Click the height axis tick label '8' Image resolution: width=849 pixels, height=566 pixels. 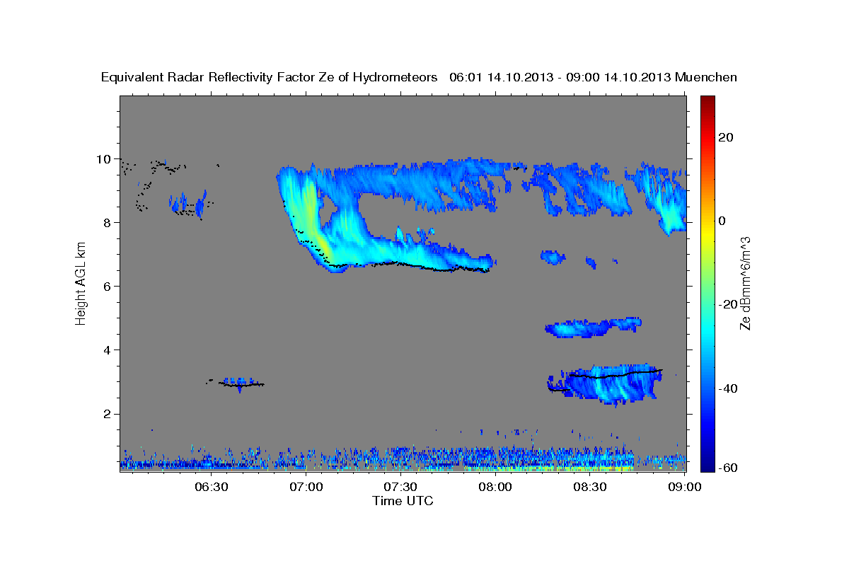click(109, 223)
